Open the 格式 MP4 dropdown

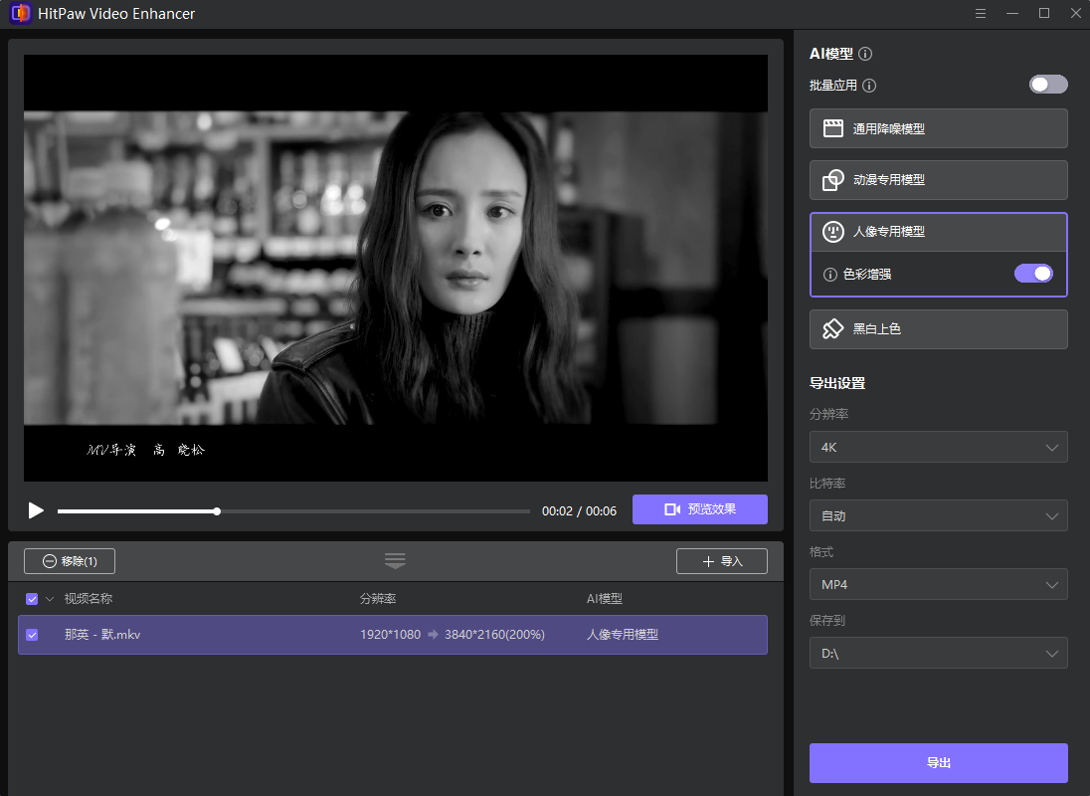(939, 585)
